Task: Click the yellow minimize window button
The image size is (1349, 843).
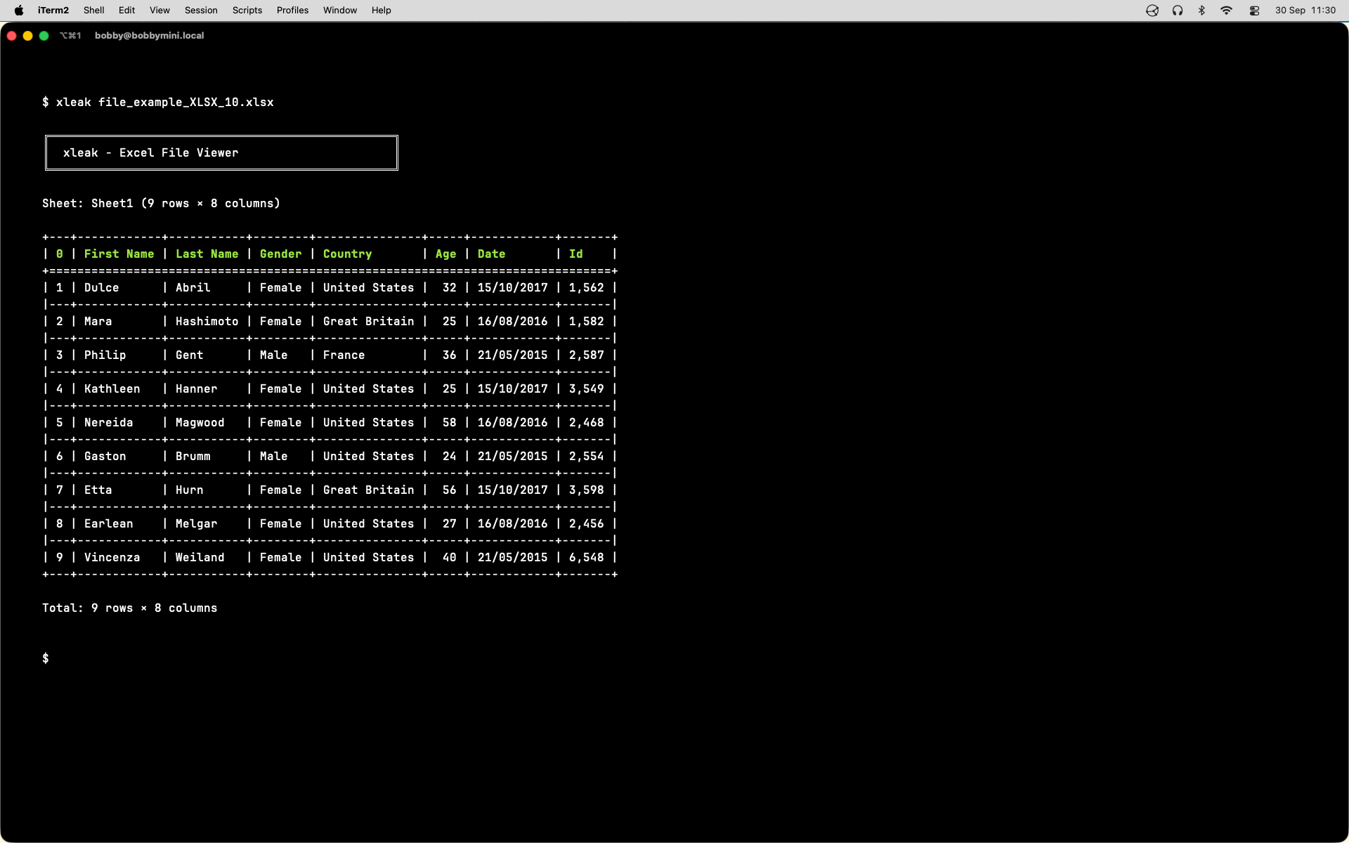Action: point(28,36)
